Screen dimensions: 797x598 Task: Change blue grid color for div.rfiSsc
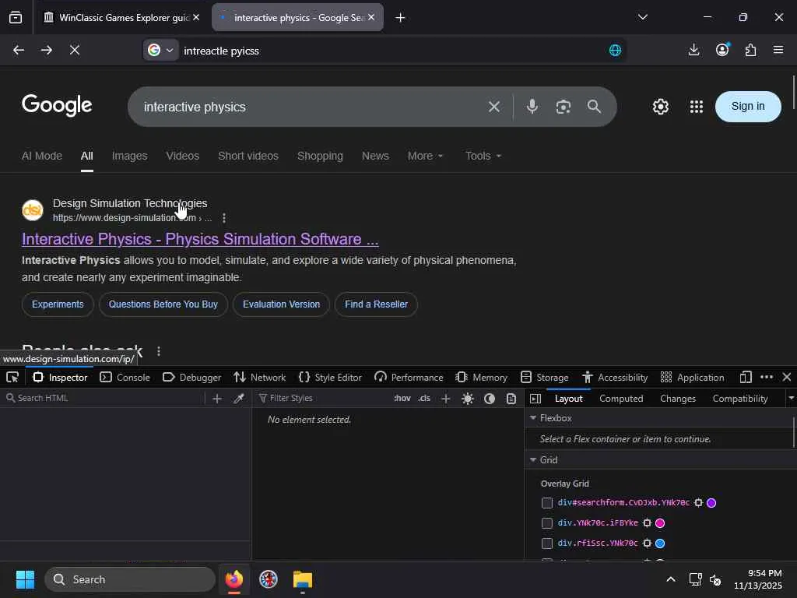pyautogui.click(x=660, y=543)
